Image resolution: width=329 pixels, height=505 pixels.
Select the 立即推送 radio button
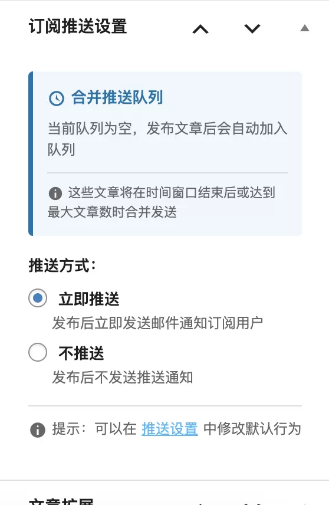(x=38, y=298)
